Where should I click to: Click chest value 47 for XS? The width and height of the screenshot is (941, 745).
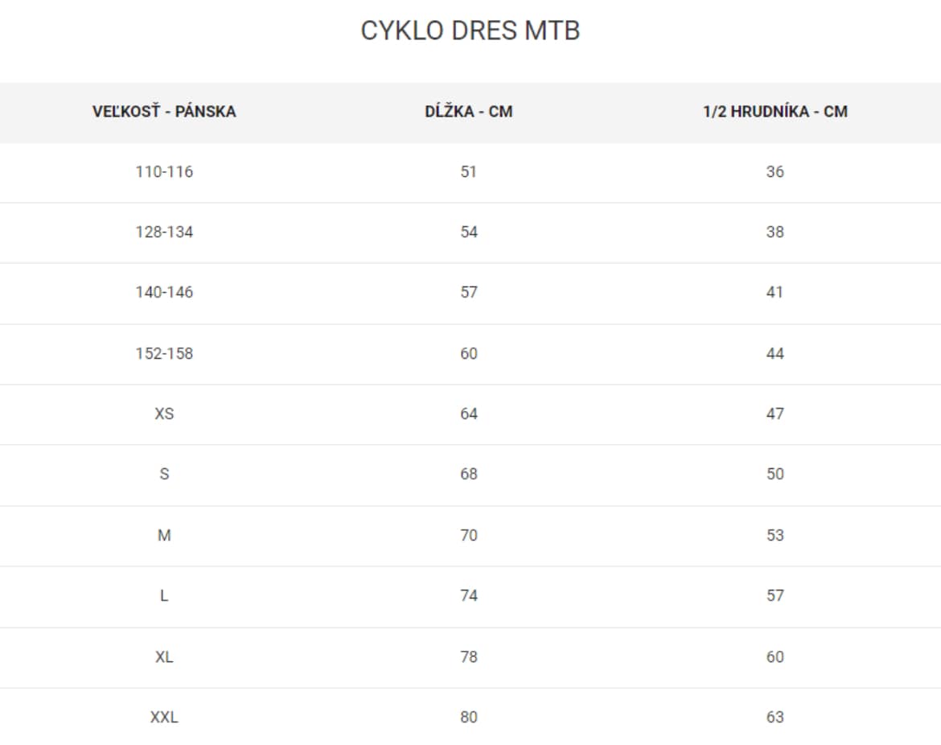pyautogui.click(x=775, y=414)
